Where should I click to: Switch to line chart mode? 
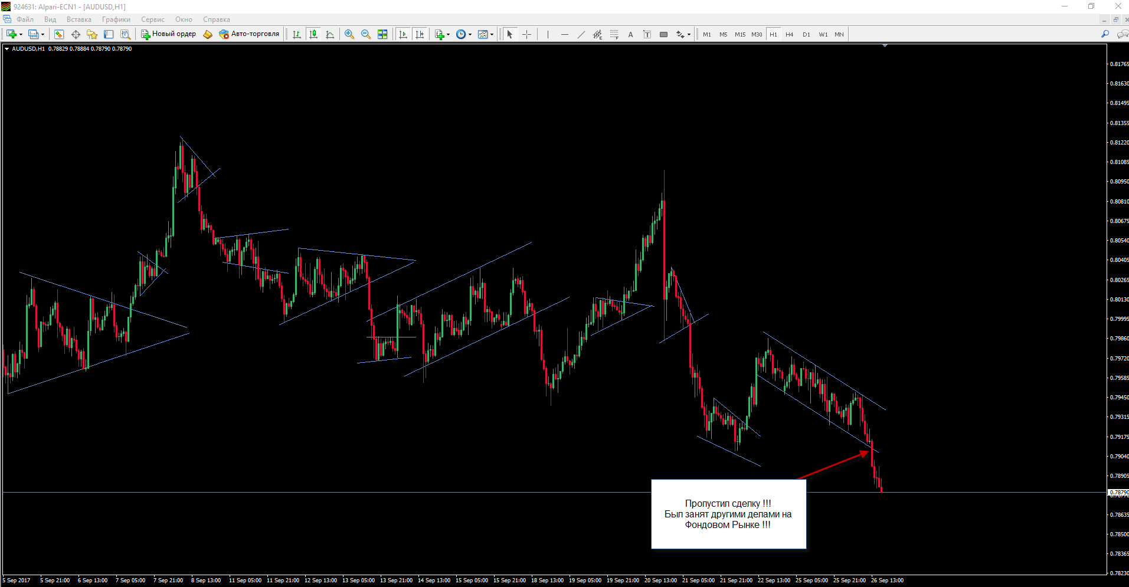point(330,34)
